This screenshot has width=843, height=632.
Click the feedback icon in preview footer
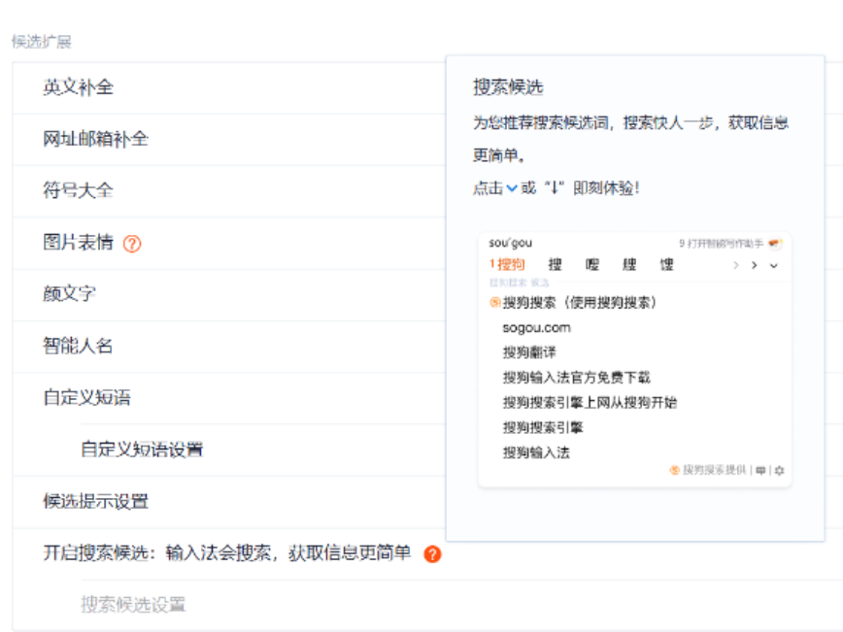pos(760,471)
